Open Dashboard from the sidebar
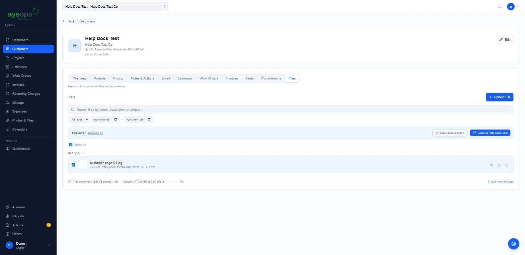 click(x=28, y=40)
